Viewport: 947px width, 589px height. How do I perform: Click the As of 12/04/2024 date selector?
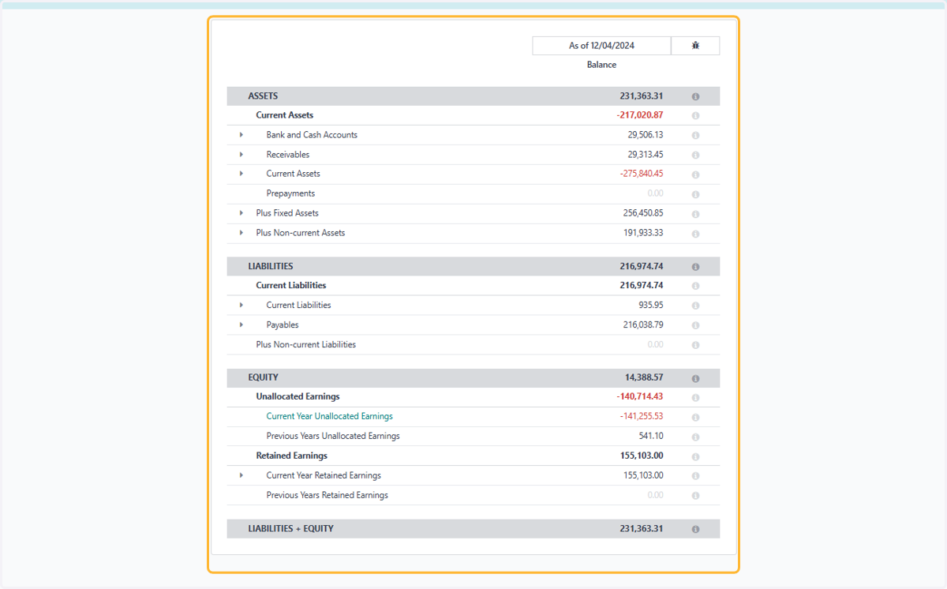[x=601, y=46]
